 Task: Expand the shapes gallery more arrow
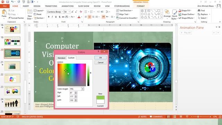pyautogui.click(x=162, y=17)
